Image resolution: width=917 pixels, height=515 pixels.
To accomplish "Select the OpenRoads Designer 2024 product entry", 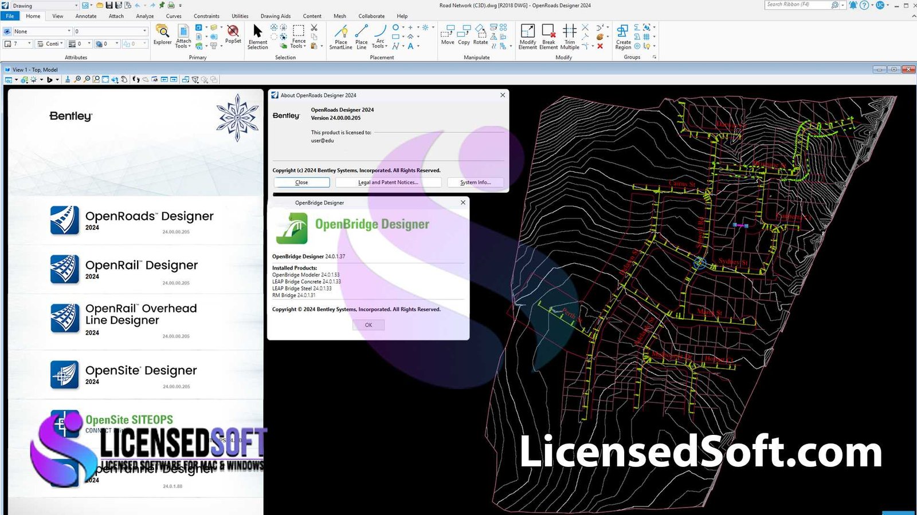I will pos(136,221).
